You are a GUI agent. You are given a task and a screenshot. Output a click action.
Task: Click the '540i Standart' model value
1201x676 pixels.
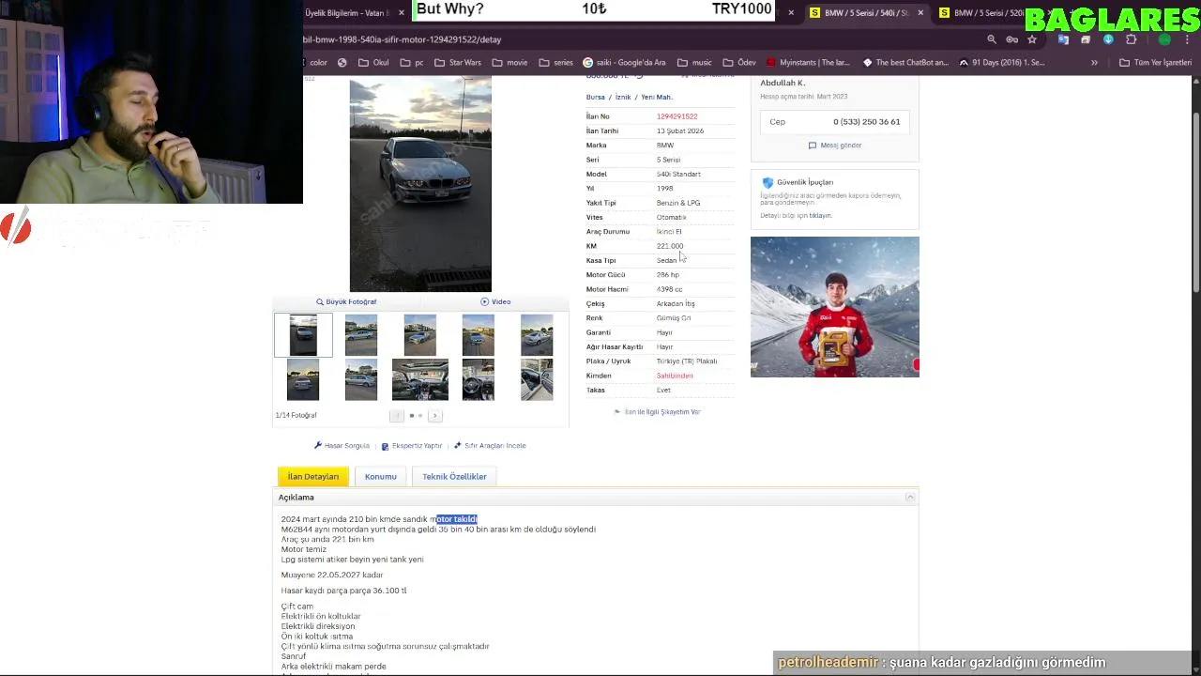678,175
